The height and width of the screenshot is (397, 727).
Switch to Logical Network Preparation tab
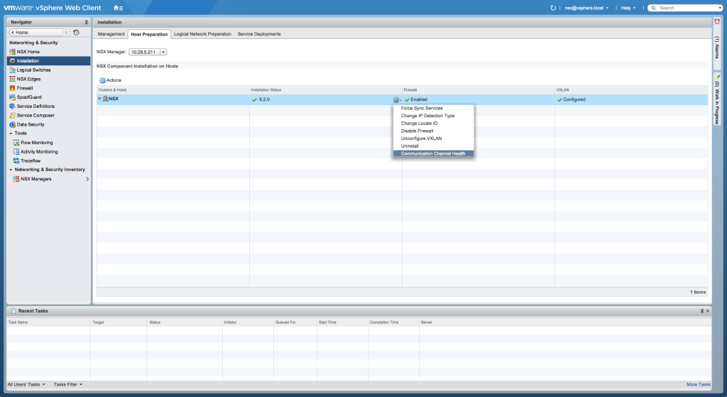point(202,34)
